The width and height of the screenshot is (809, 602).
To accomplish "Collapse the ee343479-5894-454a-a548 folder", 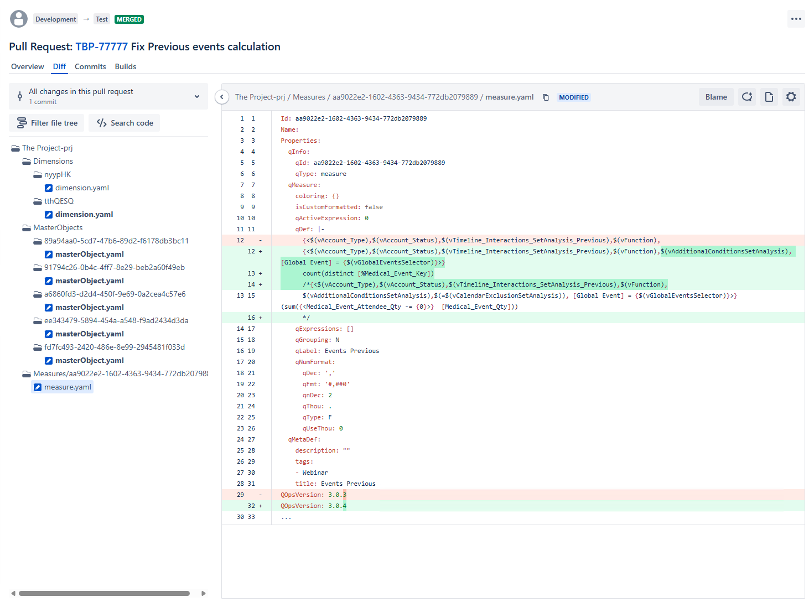I will pos(38,321).
